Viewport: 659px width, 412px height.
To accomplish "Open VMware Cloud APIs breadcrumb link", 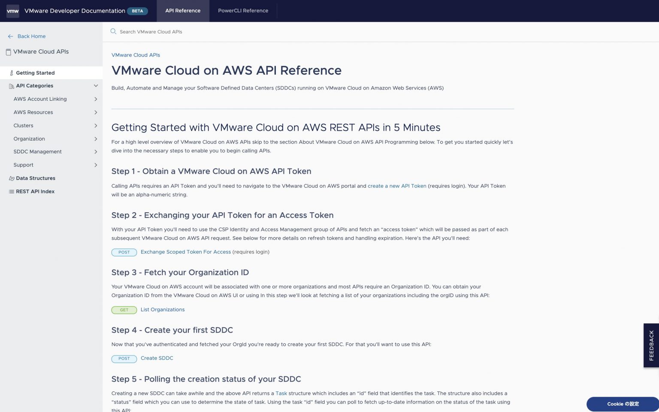I will click(136, 55).
